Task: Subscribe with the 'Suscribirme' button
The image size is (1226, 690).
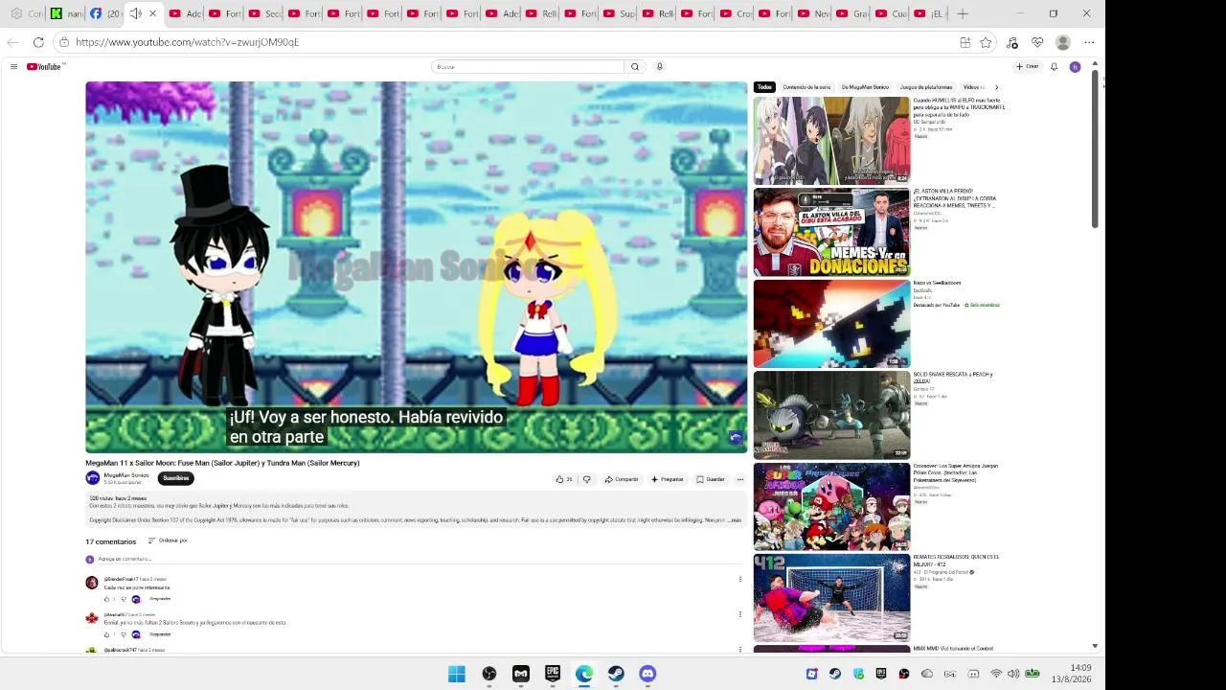Action: point(175,478)
